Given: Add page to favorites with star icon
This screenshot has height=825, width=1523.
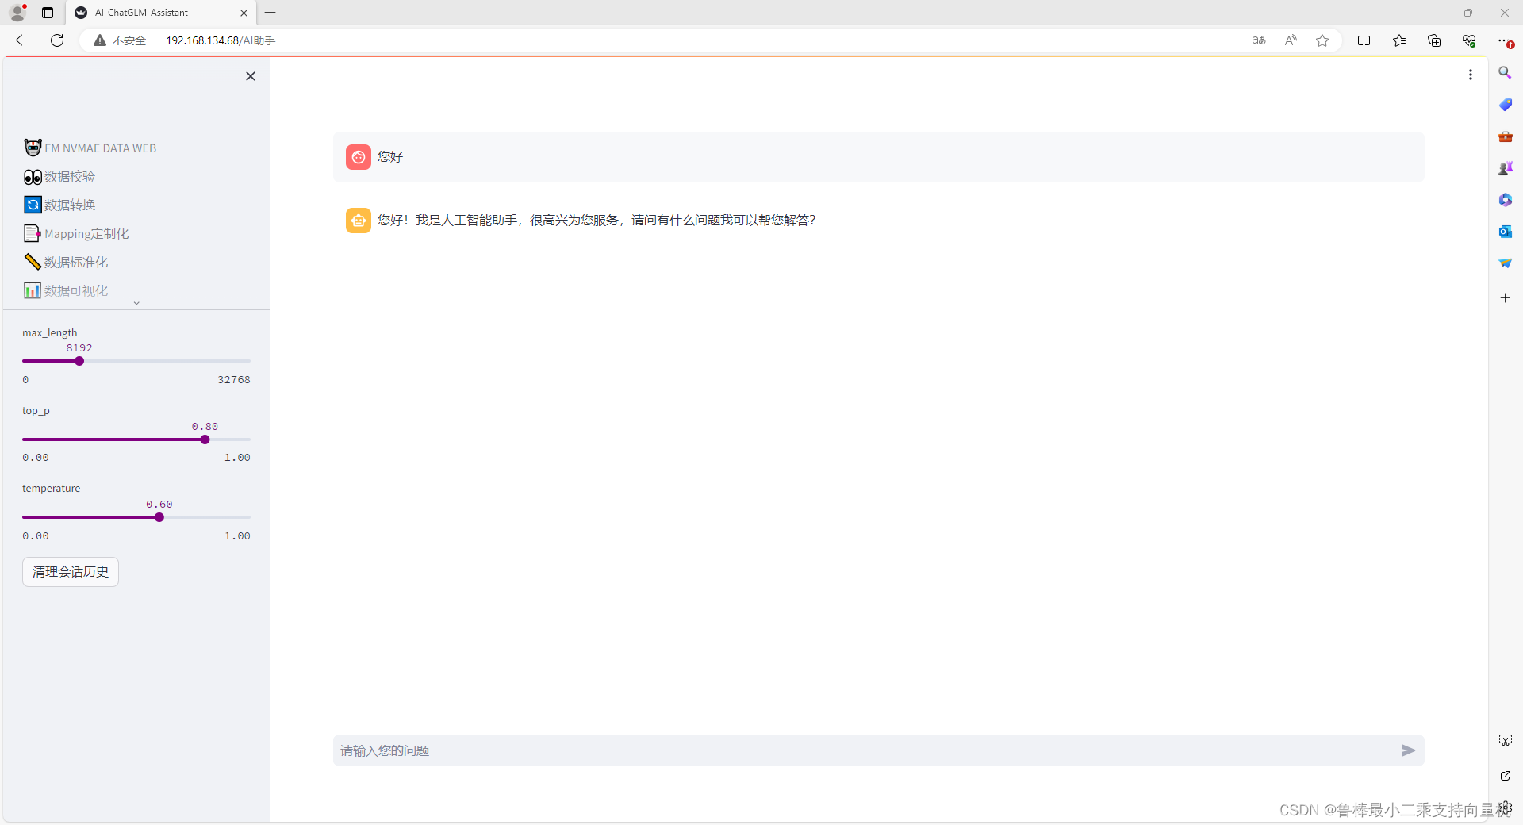Looking at the screenshot, I should coord(1322,40).
